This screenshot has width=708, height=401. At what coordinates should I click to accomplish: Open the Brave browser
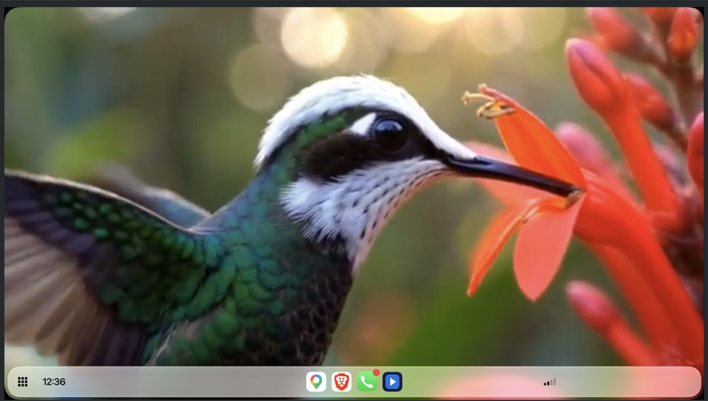pos(342,382)
